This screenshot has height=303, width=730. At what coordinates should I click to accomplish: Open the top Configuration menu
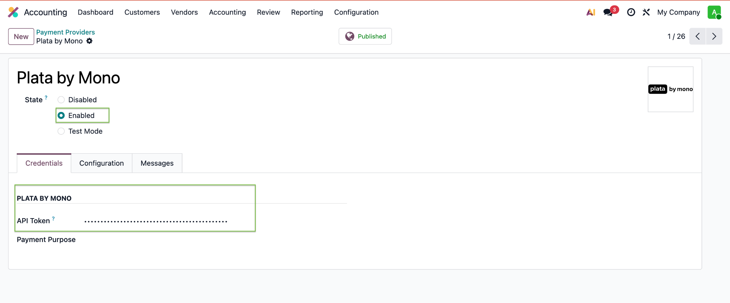coord(356,12)
